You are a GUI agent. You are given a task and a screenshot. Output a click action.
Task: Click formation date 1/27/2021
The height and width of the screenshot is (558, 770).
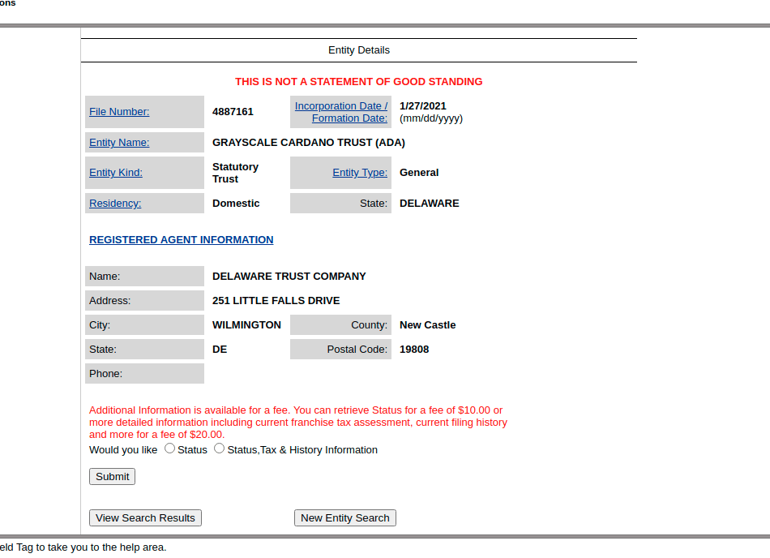[x=423, y=106]
